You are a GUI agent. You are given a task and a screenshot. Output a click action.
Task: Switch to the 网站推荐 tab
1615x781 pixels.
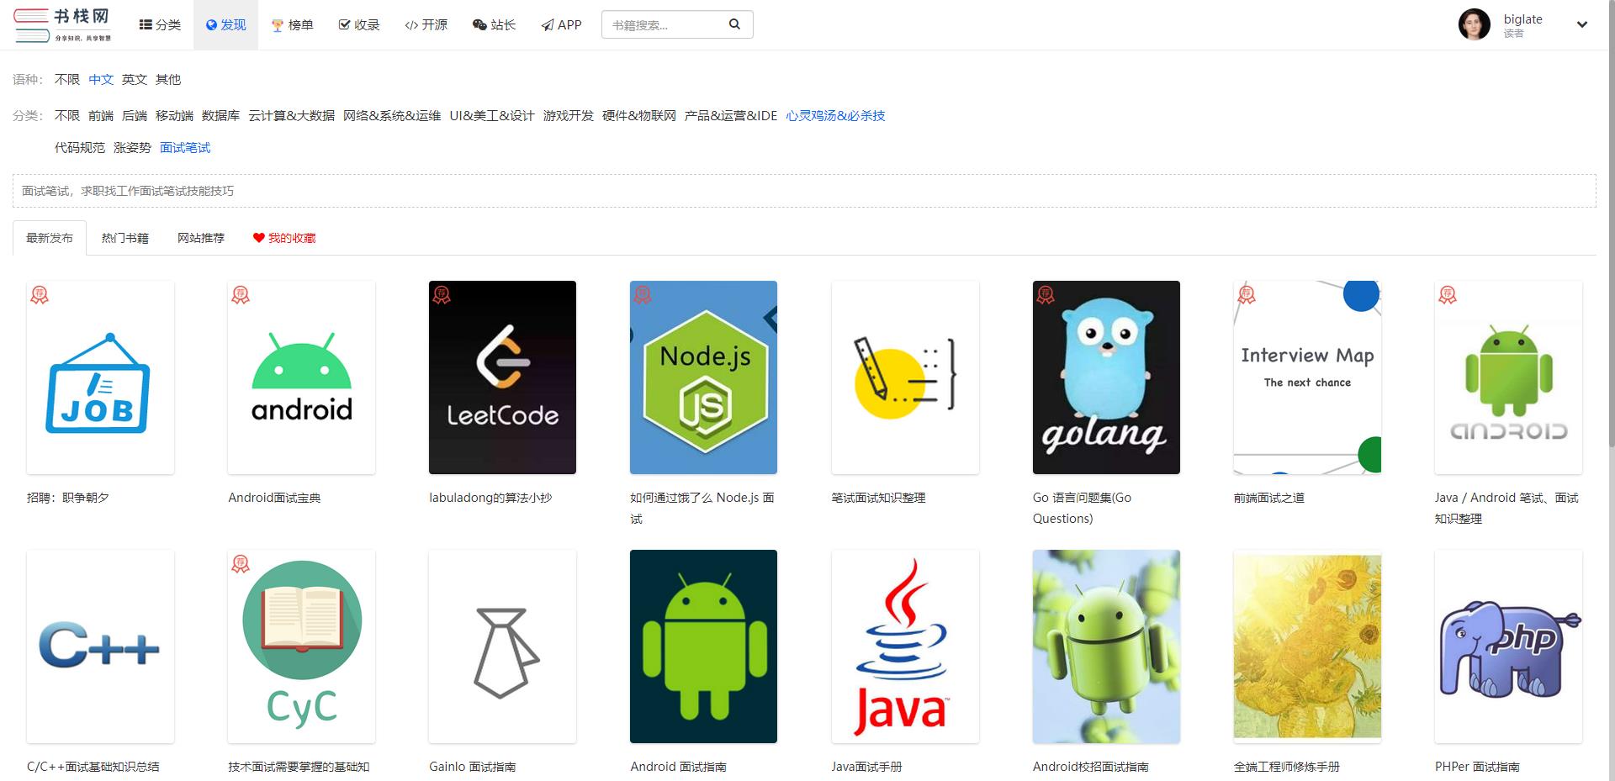[201, 238]
